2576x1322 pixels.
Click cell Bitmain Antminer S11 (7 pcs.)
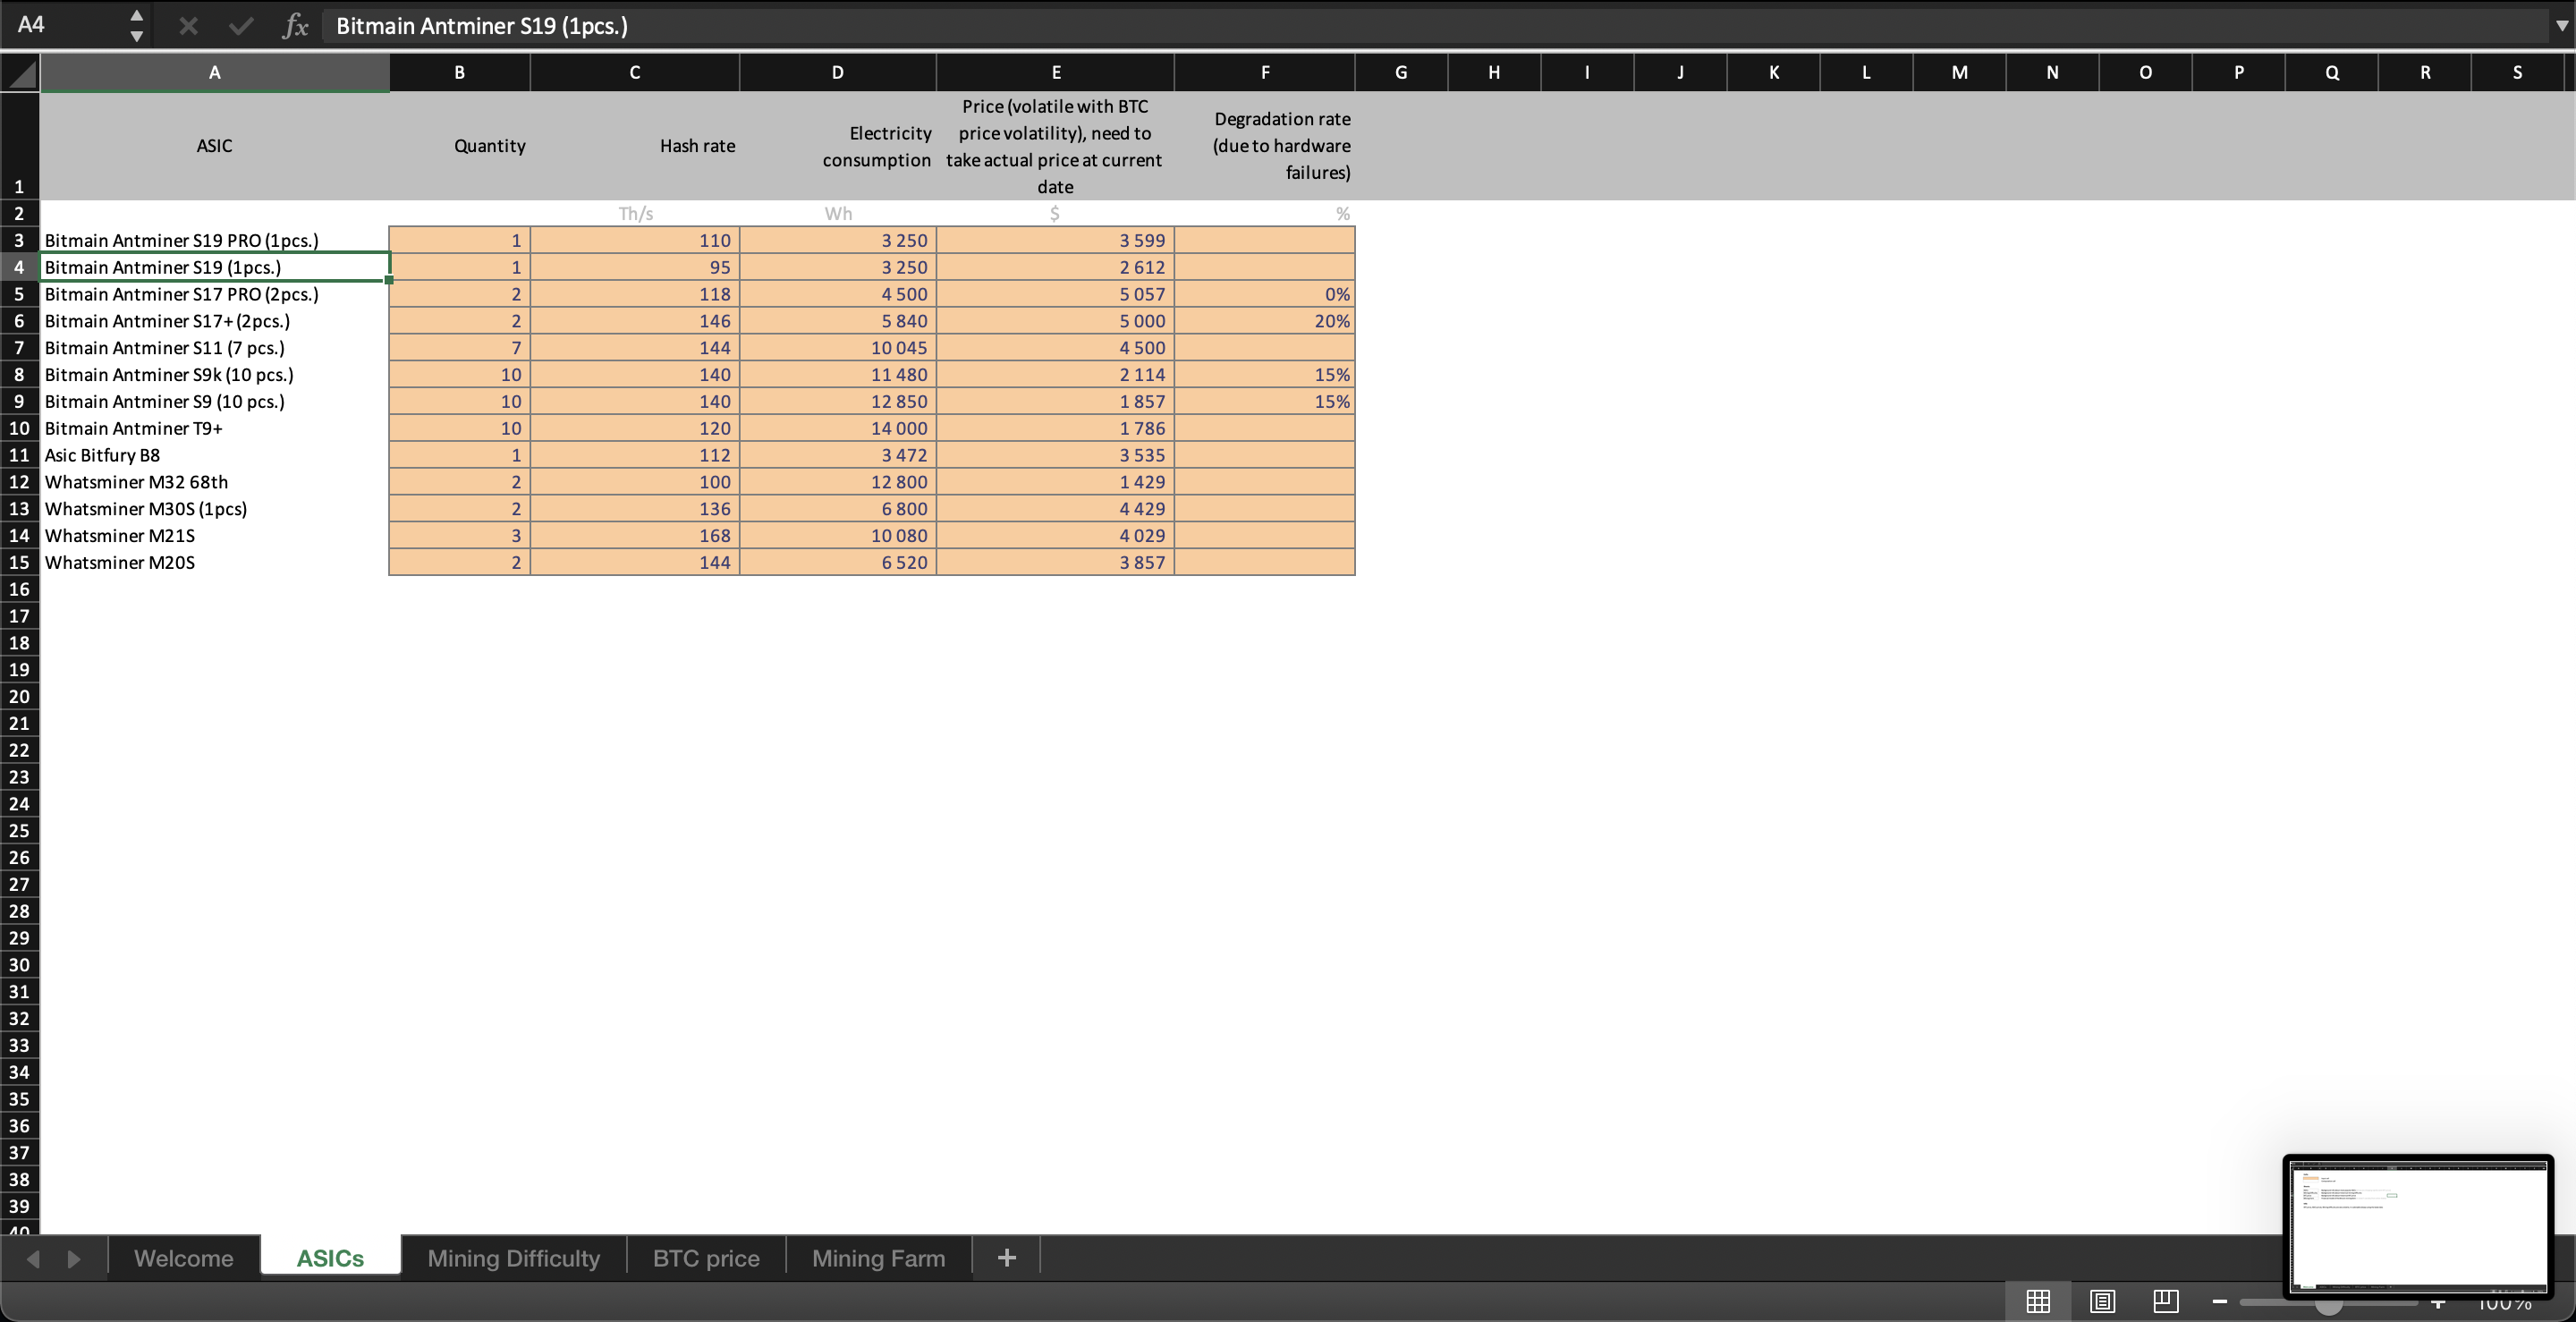click(214, 348)
